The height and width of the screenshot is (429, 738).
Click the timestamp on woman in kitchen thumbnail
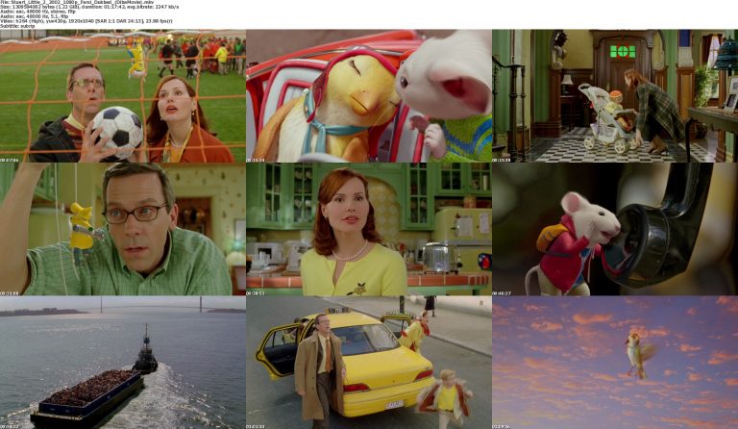[256, 292]
